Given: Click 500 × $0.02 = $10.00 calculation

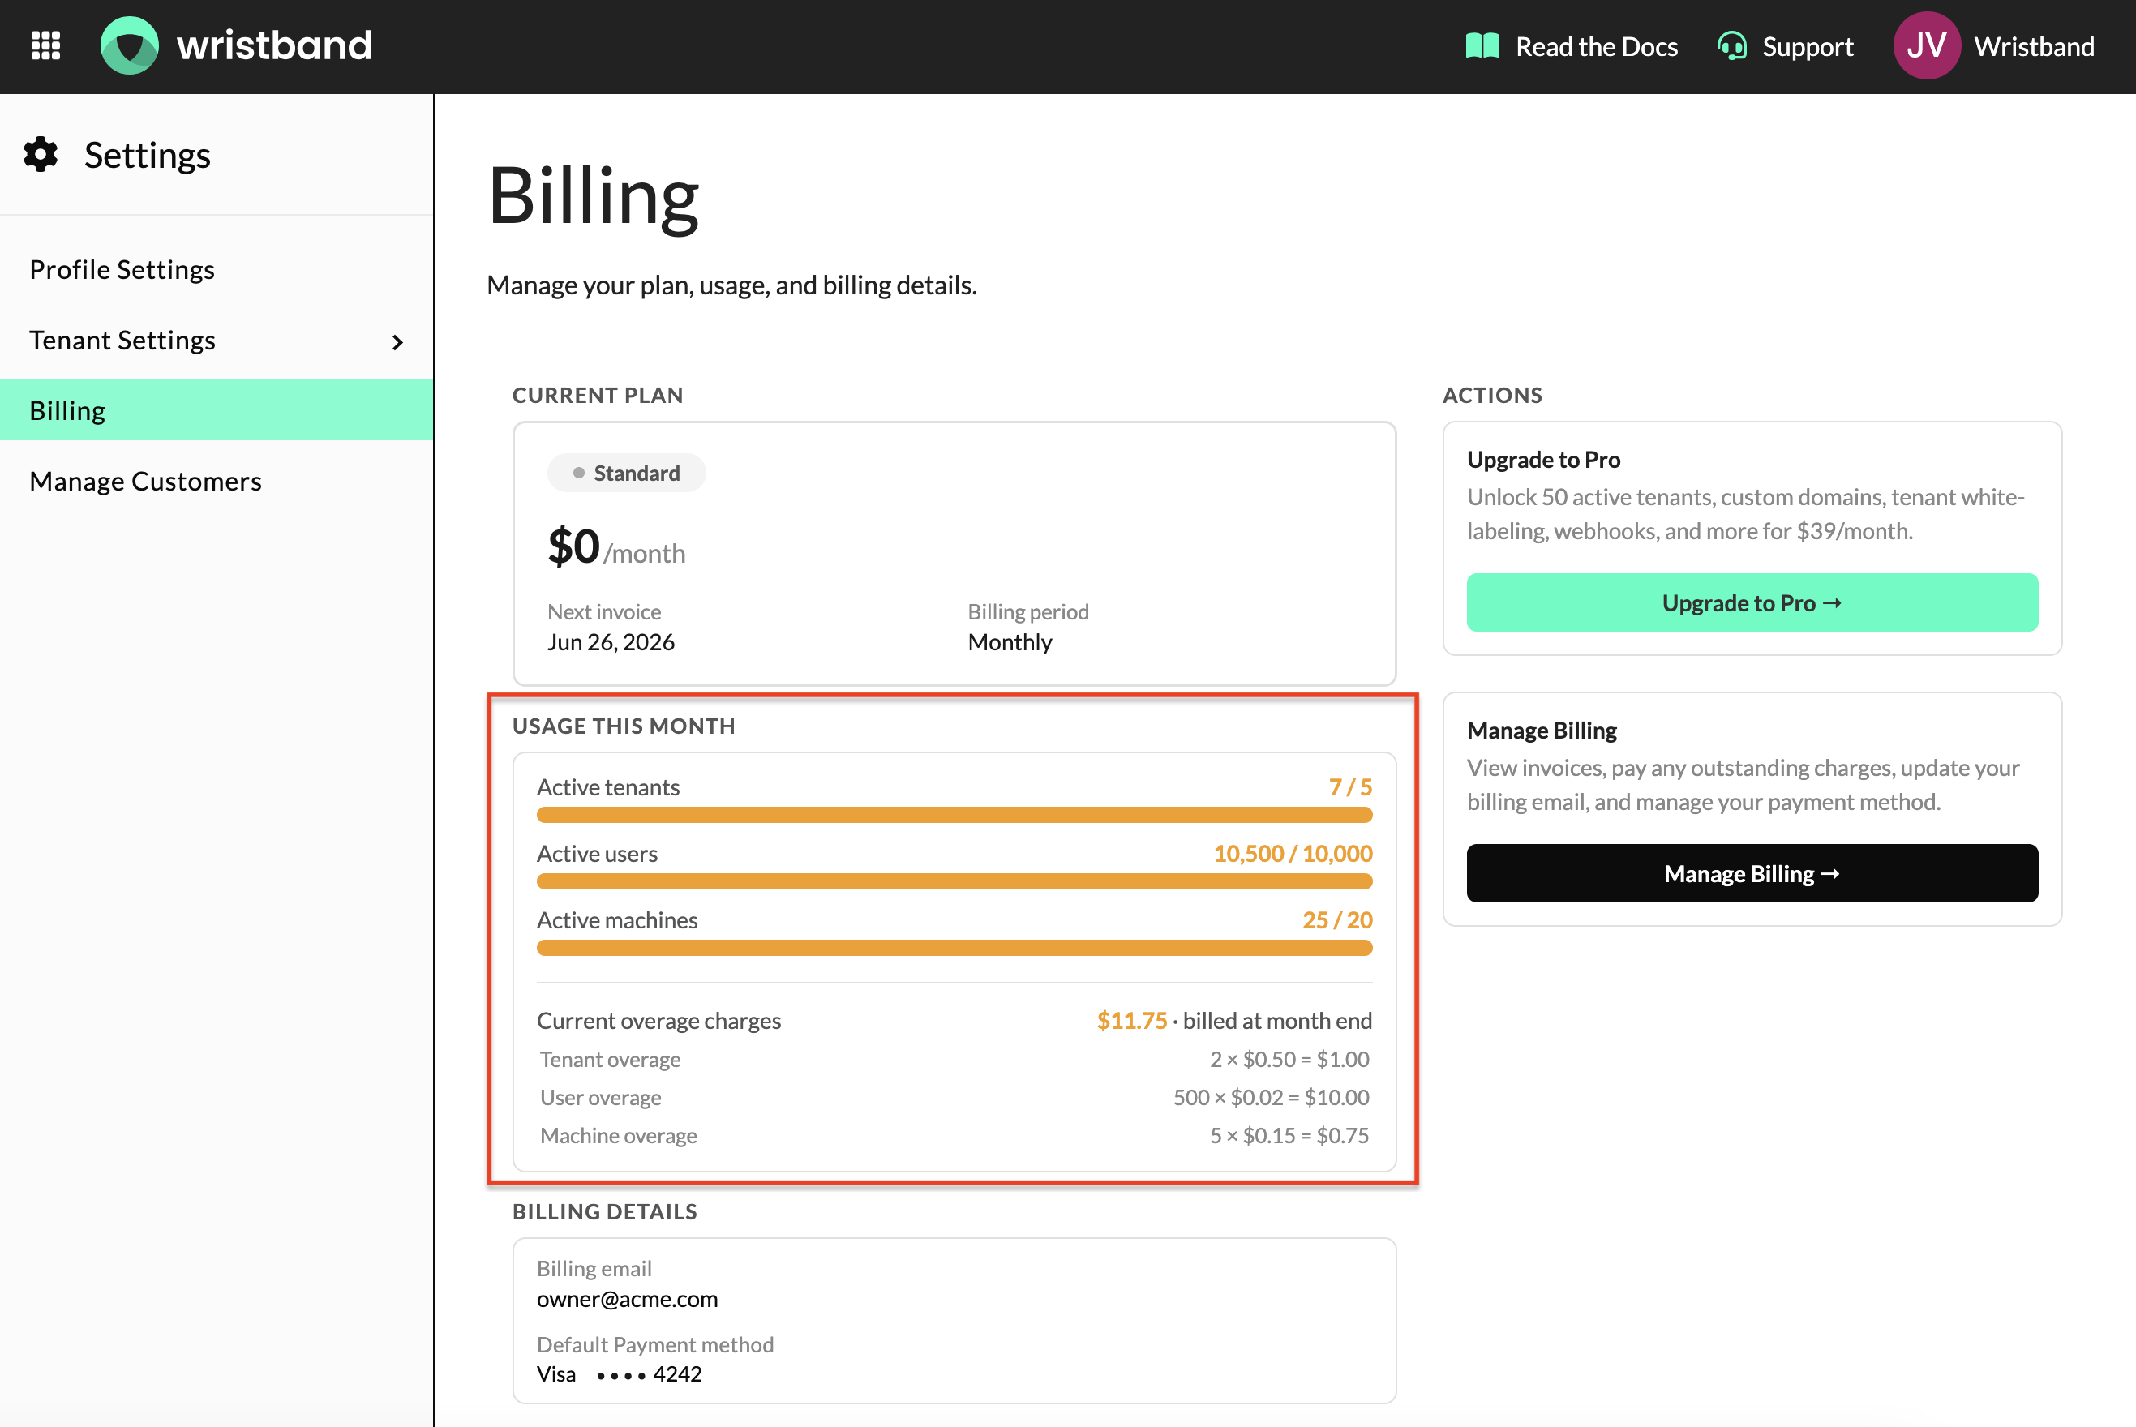Looking at the screenshot, I should [x=1271, y=1098].
